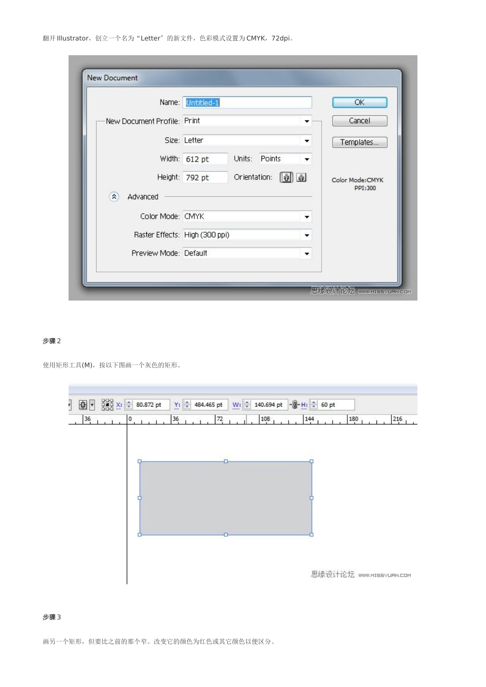Click the bottom-right handle of the rectangle

(312, 535)
